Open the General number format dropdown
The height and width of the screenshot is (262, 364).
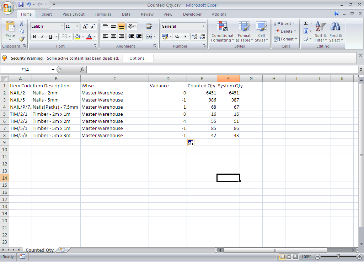pos(203,26)
